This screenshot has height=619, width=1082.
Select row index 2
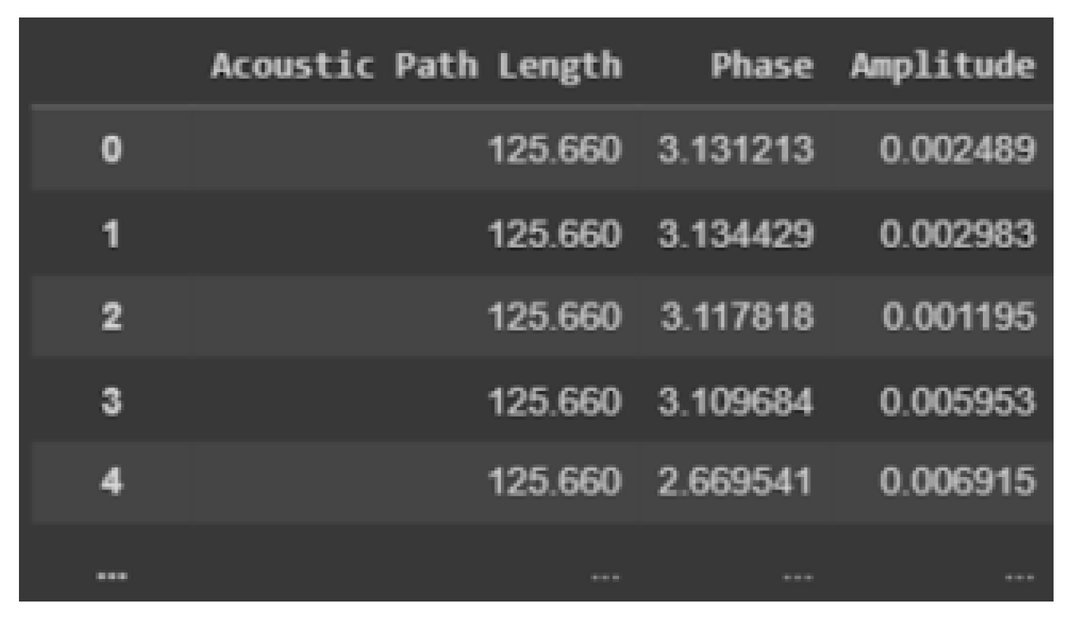(112, 317)
